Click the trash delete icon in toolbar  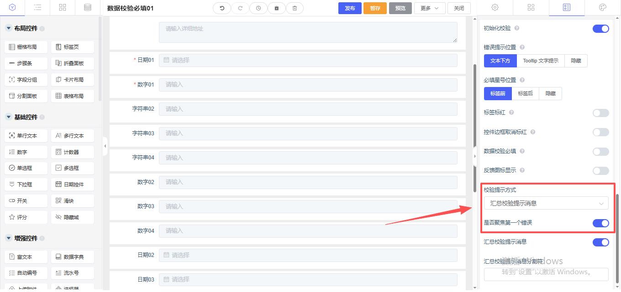click(x=295, y=8)
